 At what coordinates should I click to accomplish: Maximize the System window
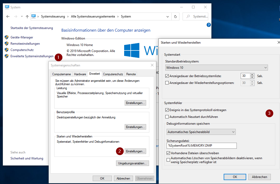tap(193, 7)
